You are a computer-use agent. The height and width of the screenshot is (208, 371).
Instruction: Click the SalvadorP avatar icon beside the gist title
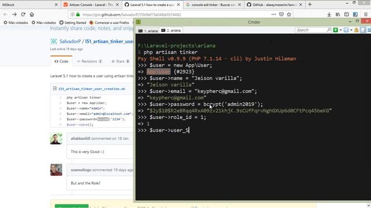[54, 41]
